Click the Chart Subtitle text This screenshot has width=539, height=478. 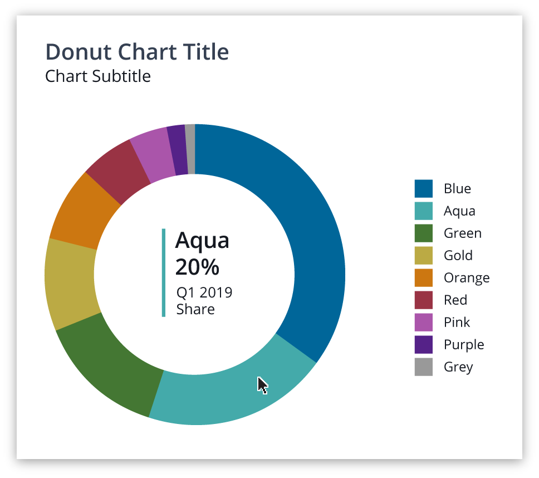[x=98, y=76]
